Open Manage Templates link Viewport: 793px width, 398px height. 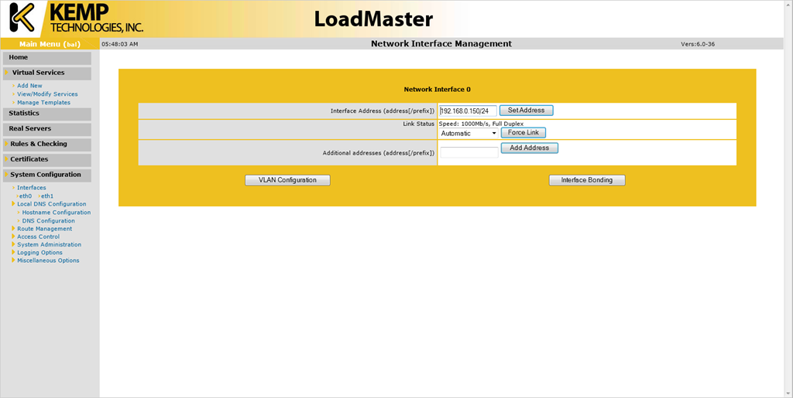point(43,103)
